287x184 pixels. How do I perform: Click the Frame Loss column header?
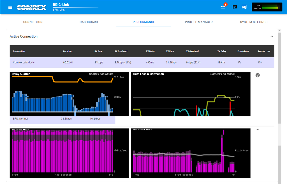(243, 51)
